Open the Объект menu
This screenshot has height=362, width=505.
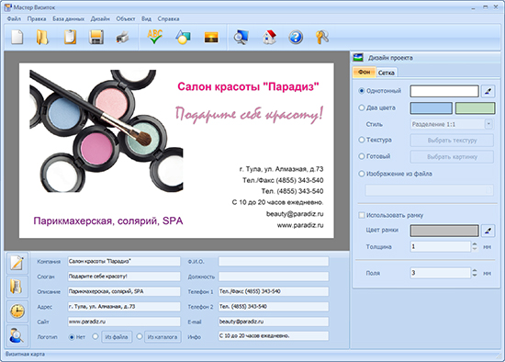(126, 18)
